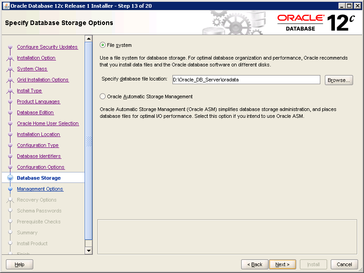Click the Database Storage step bullet icon
Image resolution: width=364 pixels, height=273 pixels.
10,178
